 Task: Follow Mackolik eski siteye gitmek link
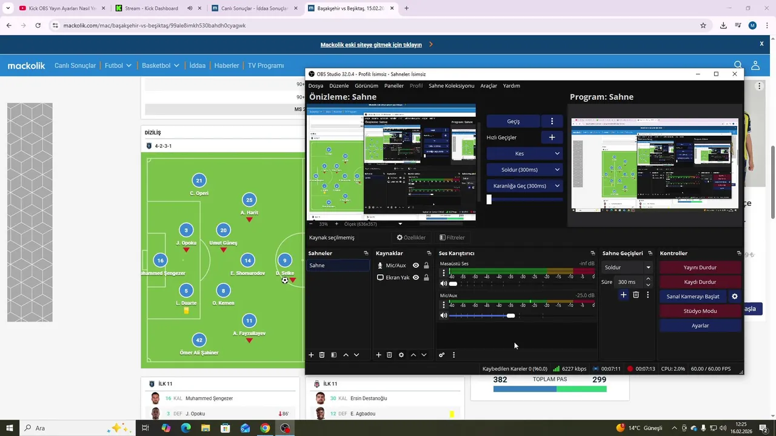pyautogui.click(x=371, y=45)
